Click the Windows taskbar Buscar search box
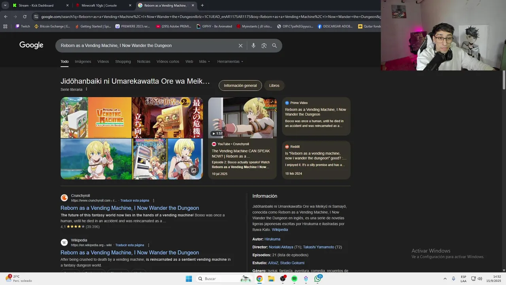The width and height of the screenshot is (506, 285). point(224,279)
